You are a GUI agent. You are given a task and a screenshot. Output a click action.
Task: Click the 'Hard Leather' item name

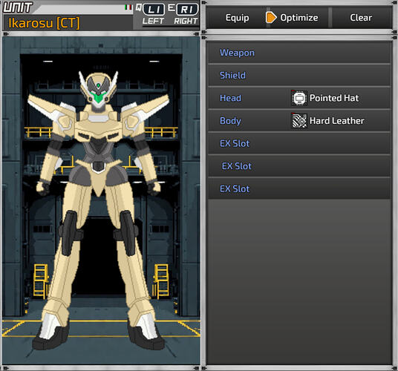click(337, 121)
